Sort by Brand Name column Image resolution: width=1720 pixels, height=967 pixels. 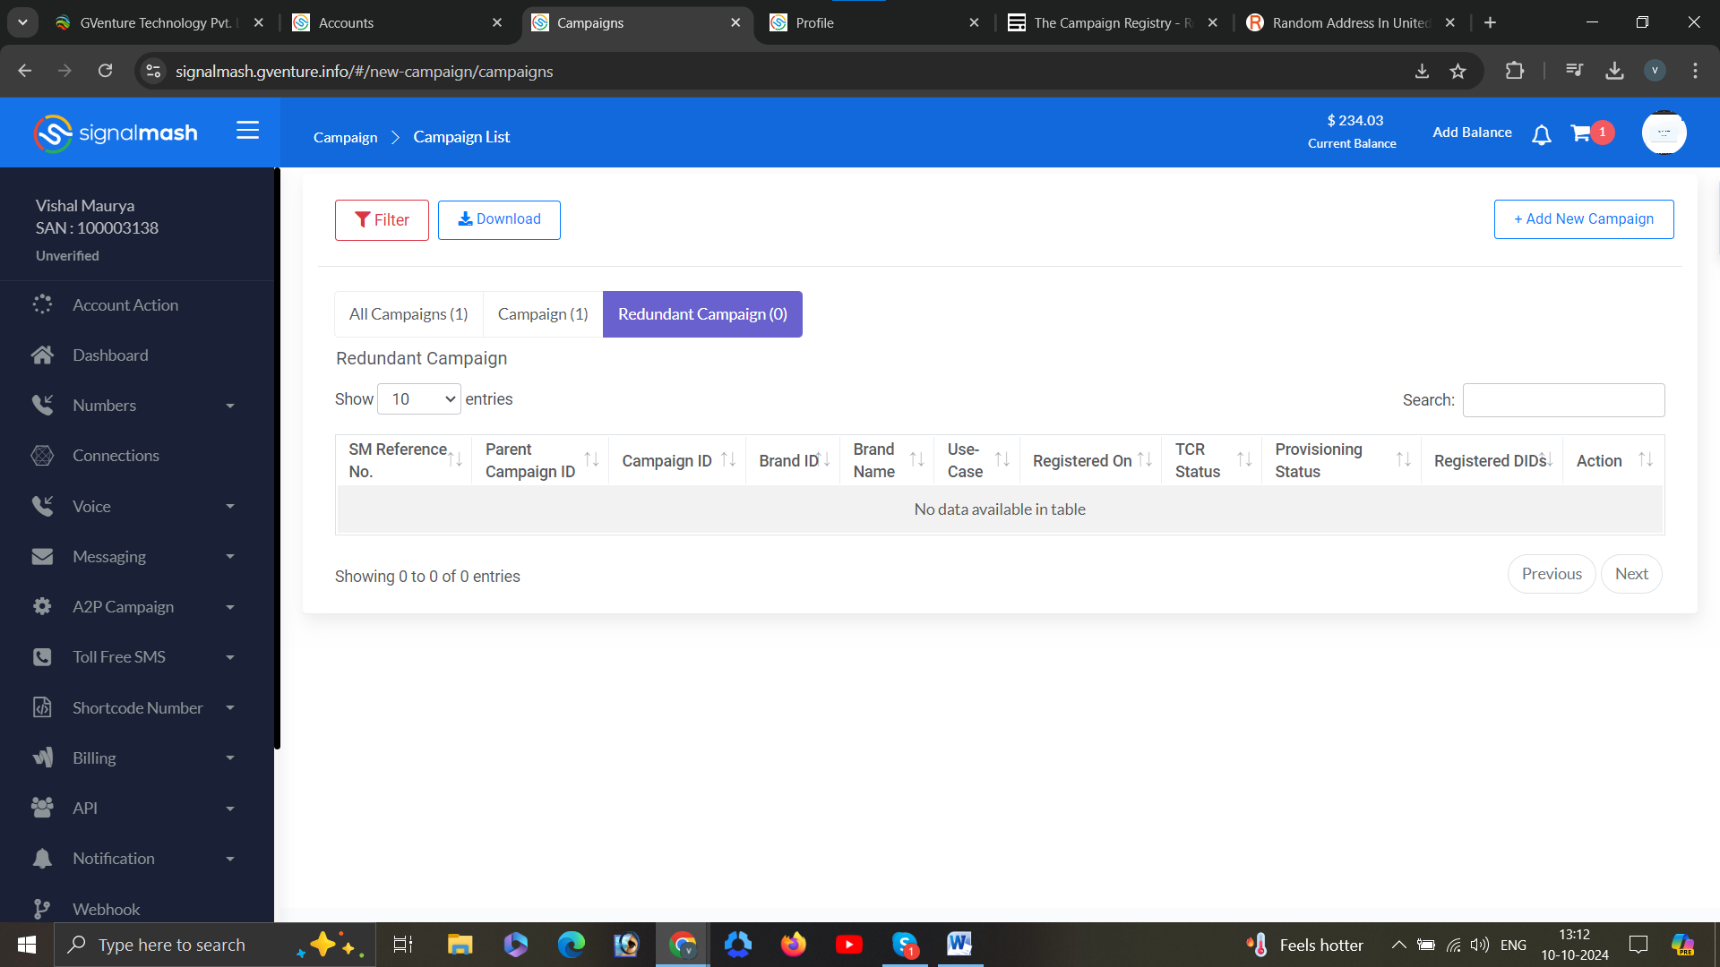[x=887, y=460]
